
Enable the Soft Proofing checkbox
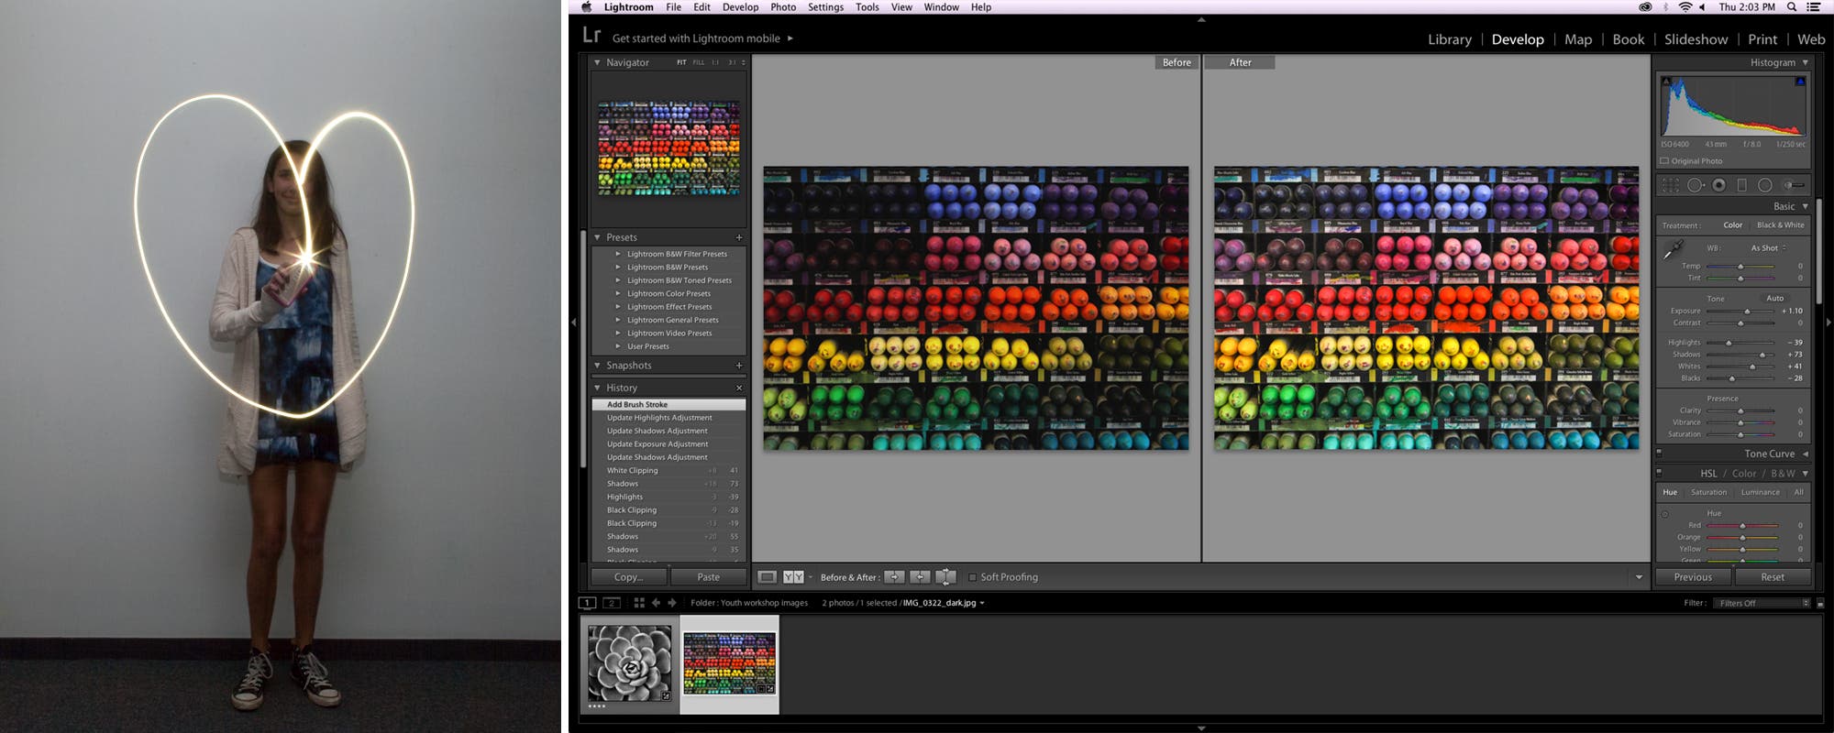tap(973, 577)
